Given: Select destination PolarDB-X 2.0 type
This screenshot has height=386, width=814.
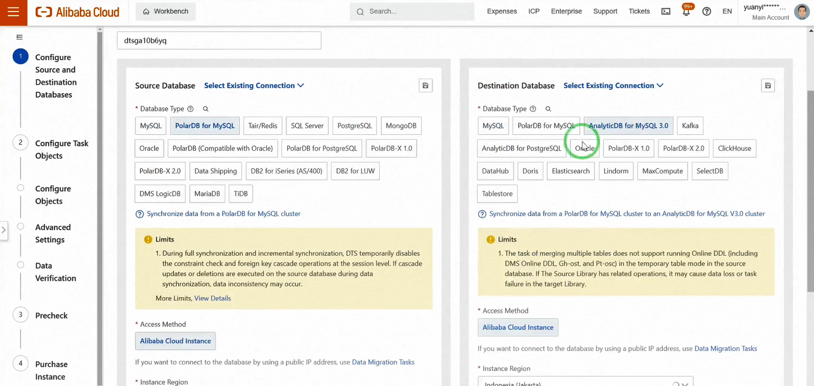Looking at the screenshot, I should [x=683, y=148].
